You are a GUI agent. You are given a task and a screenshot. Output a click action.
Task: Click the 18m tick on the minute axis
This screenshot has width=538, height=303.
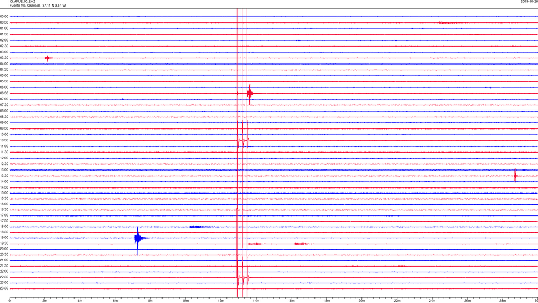point(326,301)
